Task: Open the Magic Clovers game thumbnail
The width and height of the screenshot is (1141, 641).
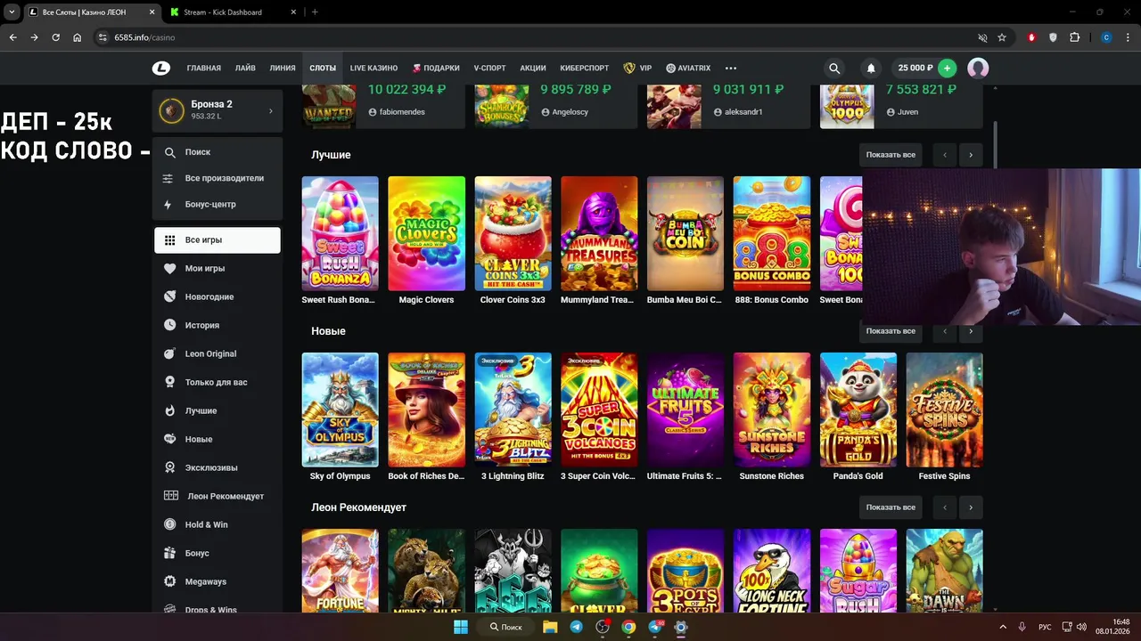Action: click(x=426, y=233)
